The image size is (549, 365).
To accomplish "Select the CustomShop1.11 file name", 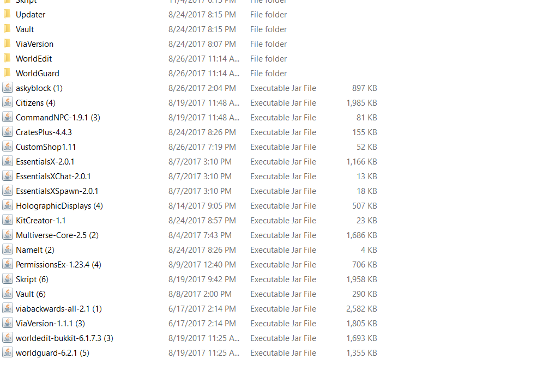I will 46,147.
